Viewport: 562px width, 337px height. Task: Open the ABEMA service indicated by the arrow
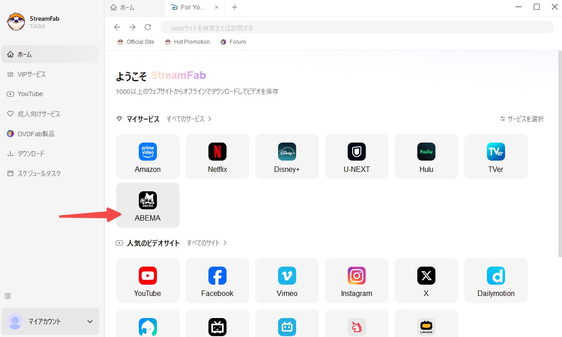pyautogui.click(x=148, y=205)
